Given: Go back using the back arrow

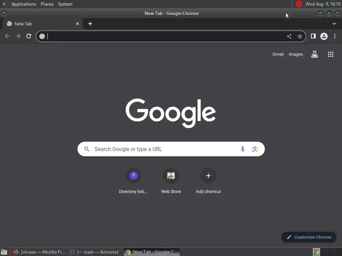Looking at the screenshot, I should point(7,36).
